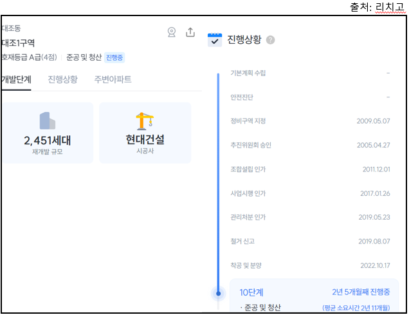Viewport: 409px width, 315px height.
Task: Click the 관리처분 인가 label
Action: pyautogui.click(x=248, y=217)
